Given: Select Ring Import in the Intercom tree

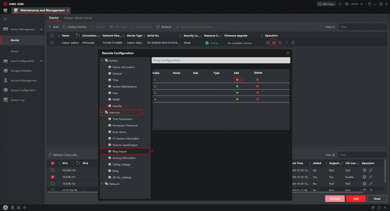Looking at the screenshot, I should (x=120, y=152).
